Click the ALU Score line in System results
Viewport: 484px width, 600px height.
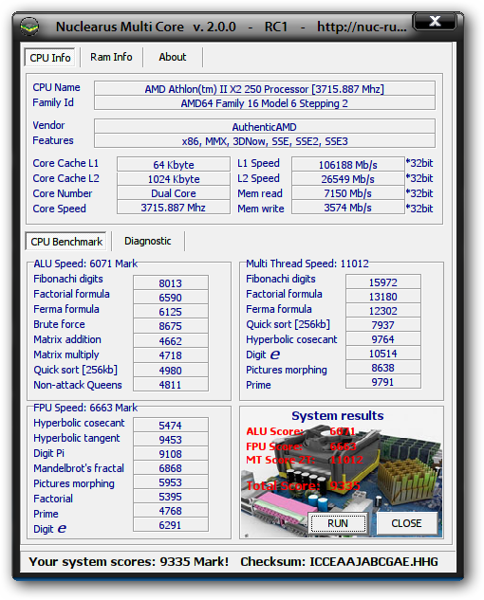[301, 431]
